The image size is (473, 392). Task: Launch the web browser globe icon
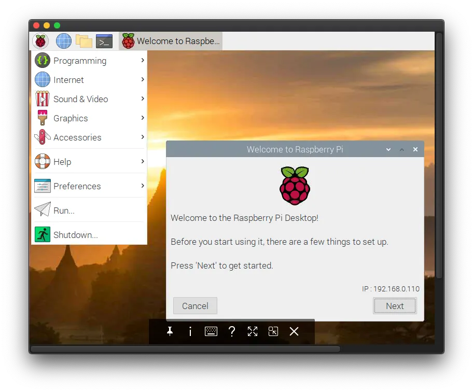(64, 41)
